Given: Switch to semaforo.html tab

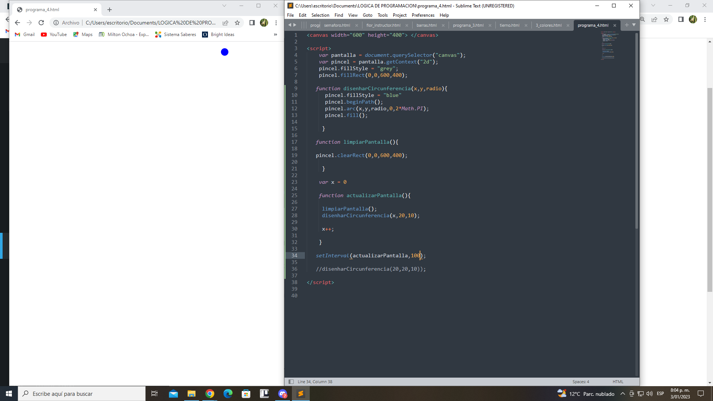Looking at the screenshot, I should (337, 25).
